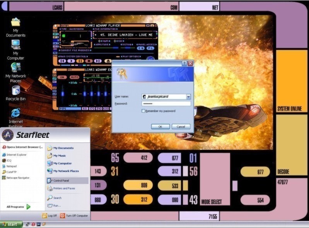Enable the Remember my password checkbox

[143, 111]
